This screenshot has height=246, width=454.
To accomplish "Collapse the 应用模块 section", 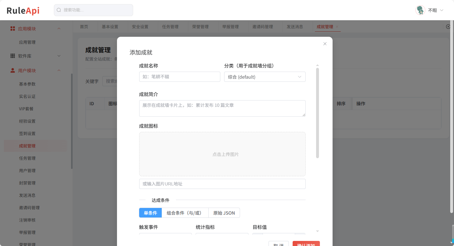I will [x=59, y=29].
